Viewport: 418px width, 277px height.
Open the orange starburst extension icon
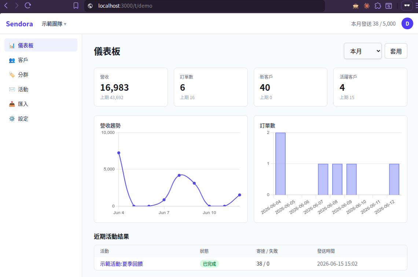[367, 6]
